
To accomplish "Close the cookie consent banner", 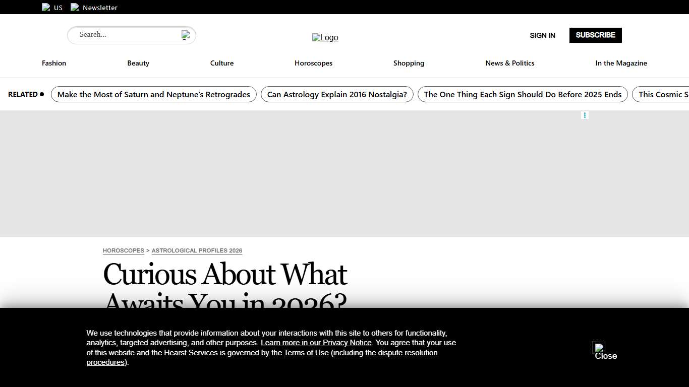I will tap(599, 348).
